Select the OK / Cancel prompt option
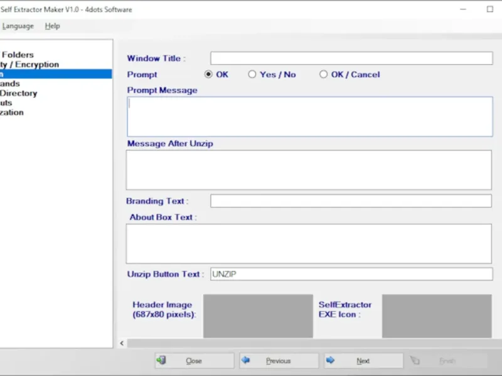This screenshot has width=502, height=376. coord(324,75)
